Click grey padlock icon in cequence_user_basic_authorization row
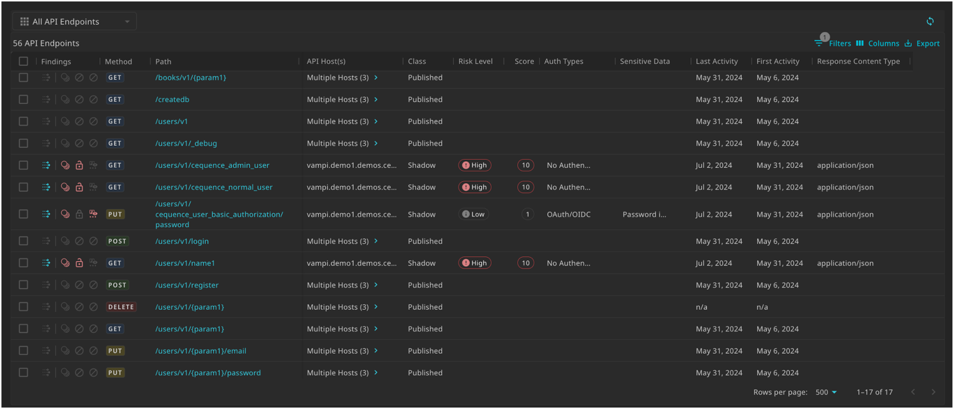The width and height of the screenshot is (953, 409). [x=79, y=214]
